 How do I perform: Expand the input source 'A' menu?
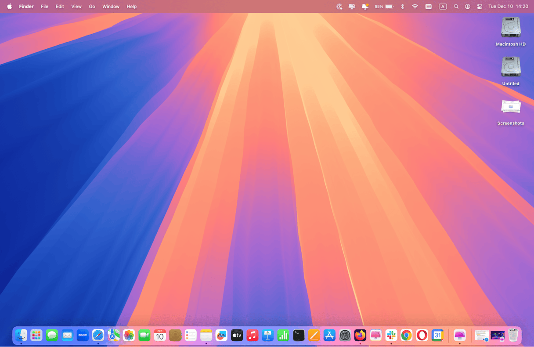(x=443, y=7)
